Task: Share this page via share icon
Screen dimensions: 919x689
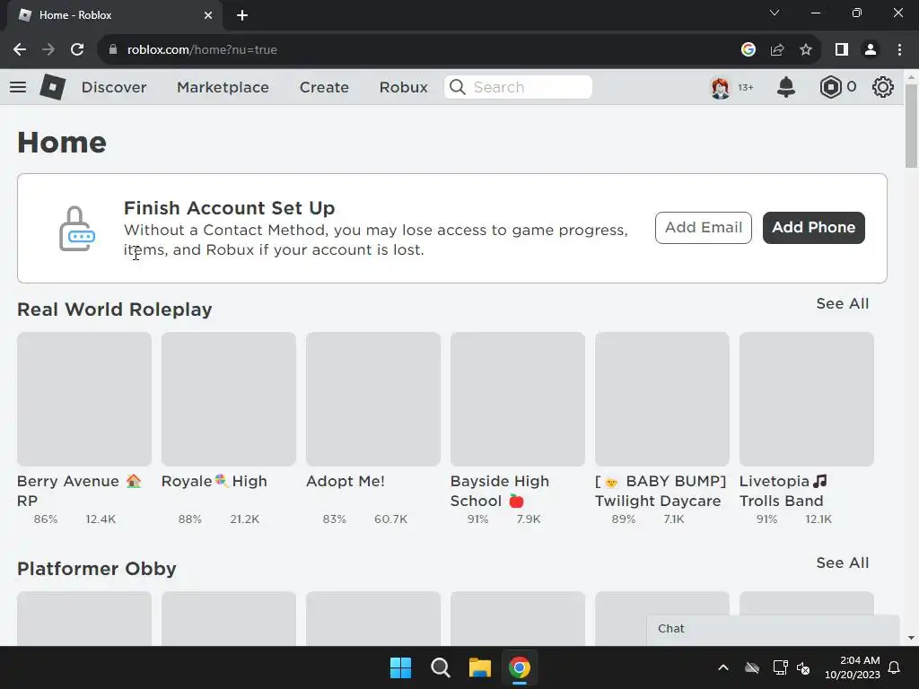Action: pos(777,50)
